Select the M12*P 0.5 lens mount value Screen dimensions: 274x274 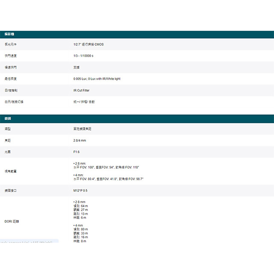point(81,190)
